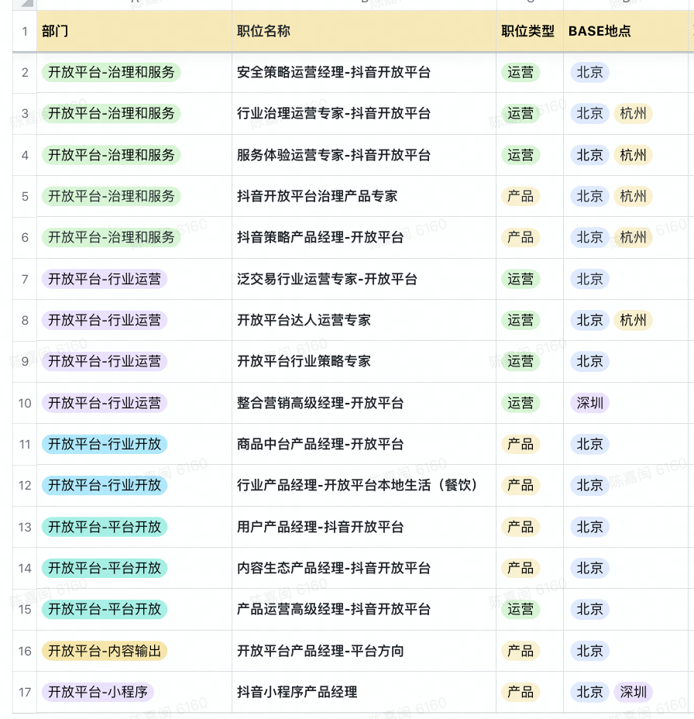
Task: Click 开放平台达人运营专家 cell
Action: (x=364, y=320)
